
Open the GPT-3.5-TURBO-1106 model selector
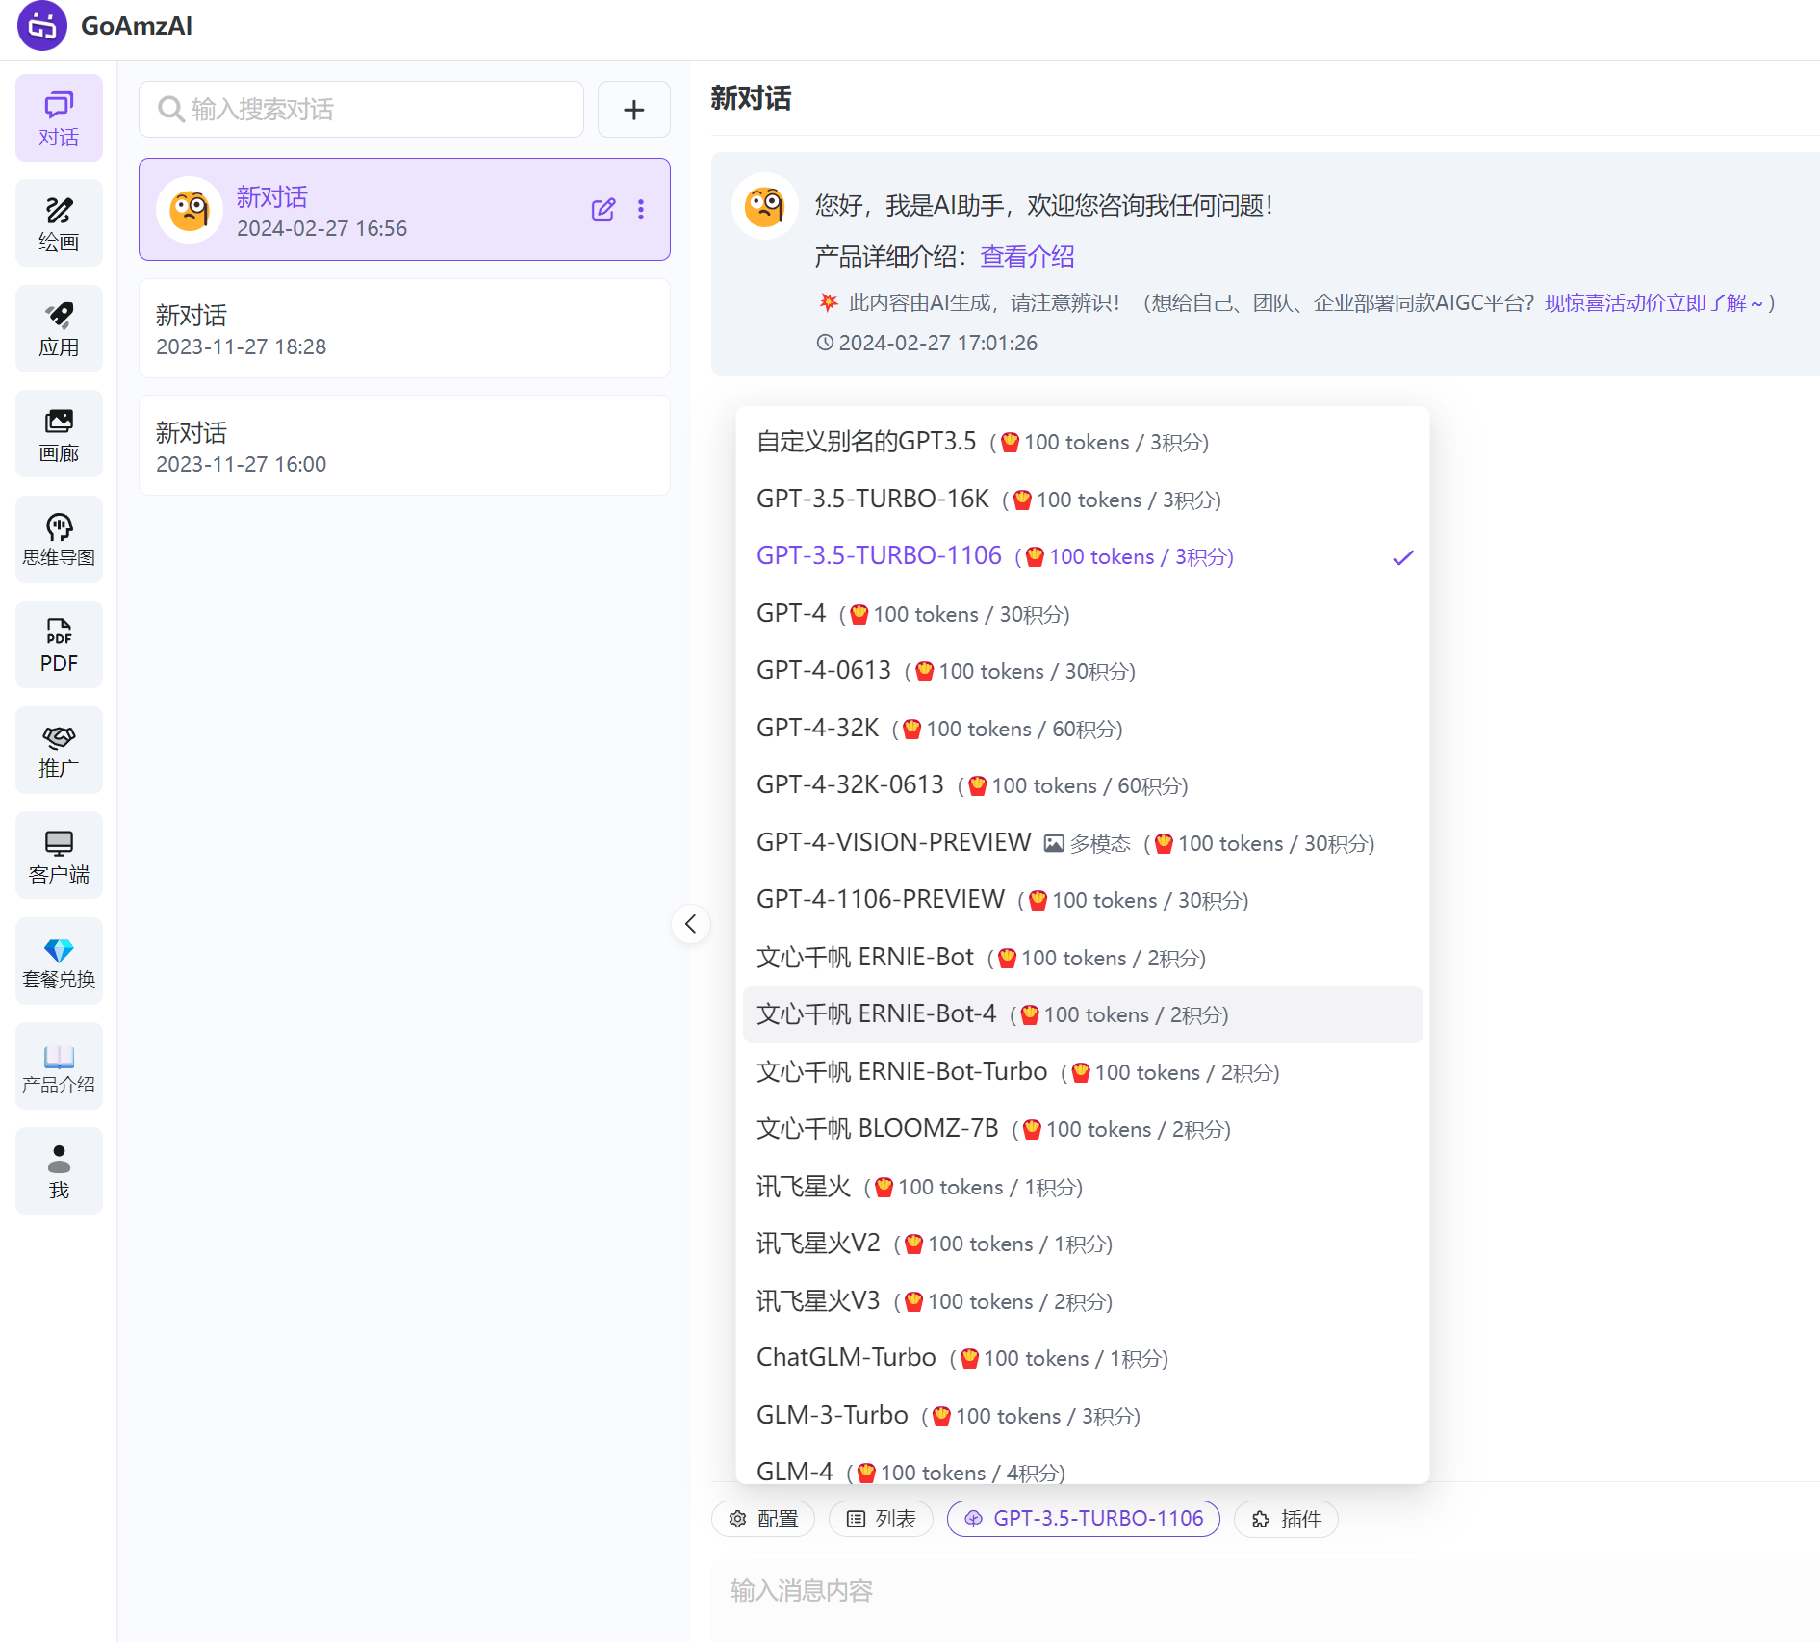1084,1519
